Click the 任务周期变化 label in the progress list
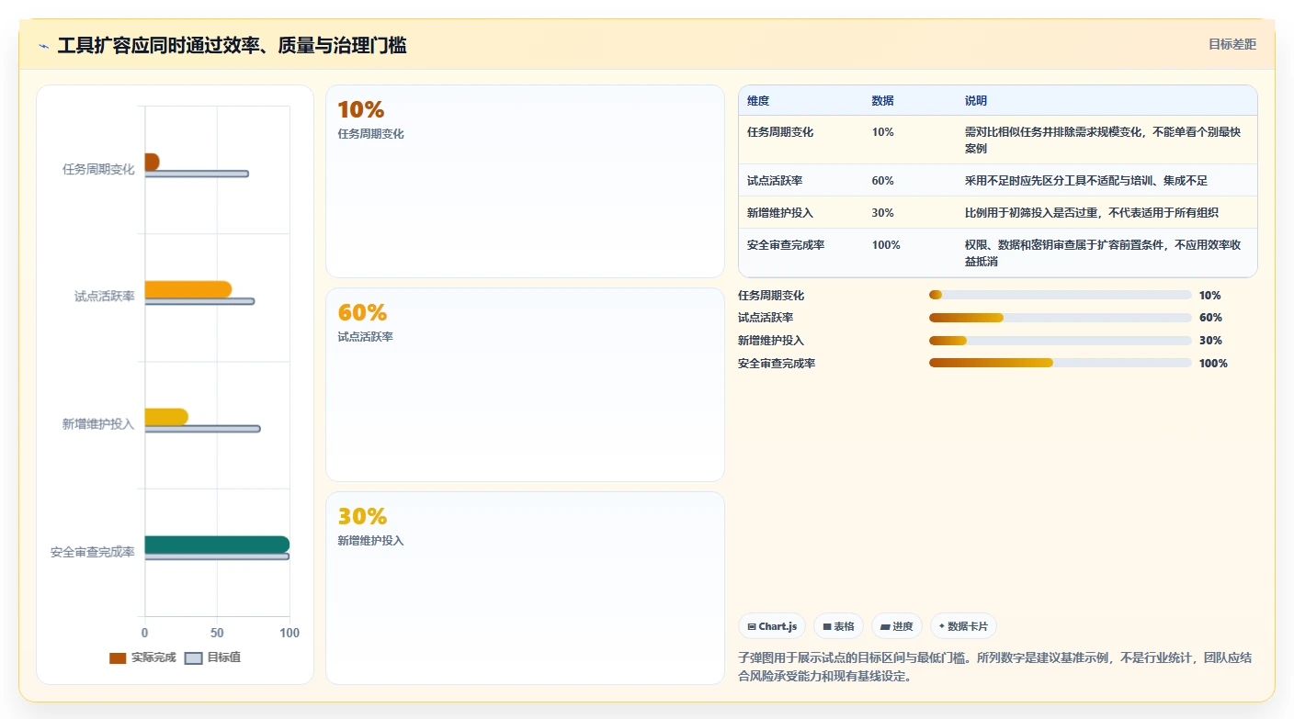The width and height of the screenshot is (1294, 719). tap(771, 295)
